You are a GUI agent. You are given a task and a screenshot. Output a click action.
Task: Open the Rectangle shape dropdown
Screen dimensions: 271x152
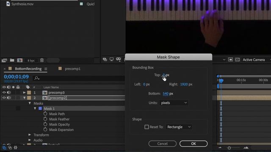[x=179, y=127]
